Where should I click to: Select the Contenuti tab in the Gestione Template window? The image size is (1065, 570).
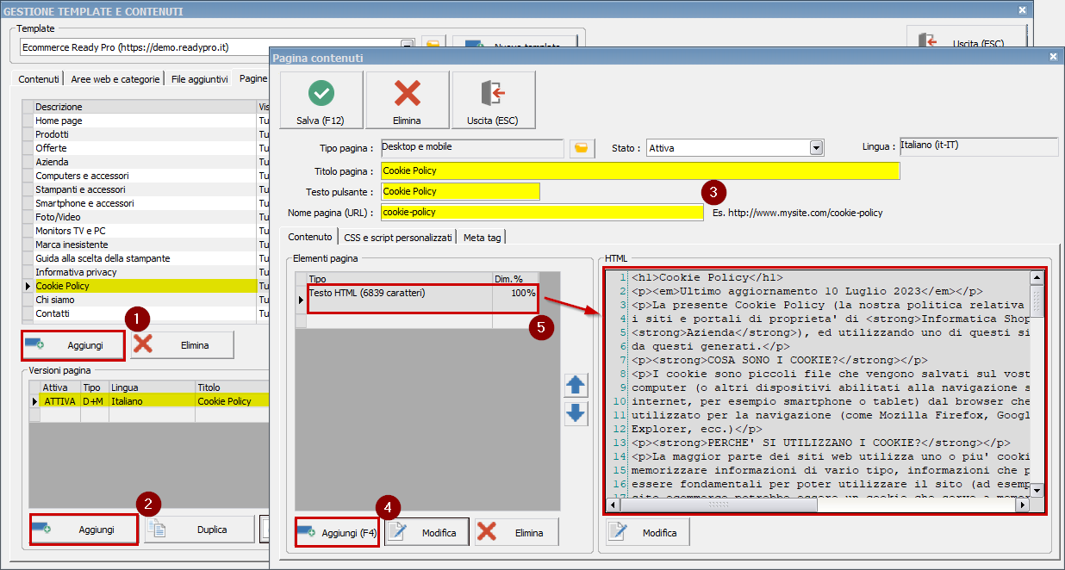click(39, 78)
